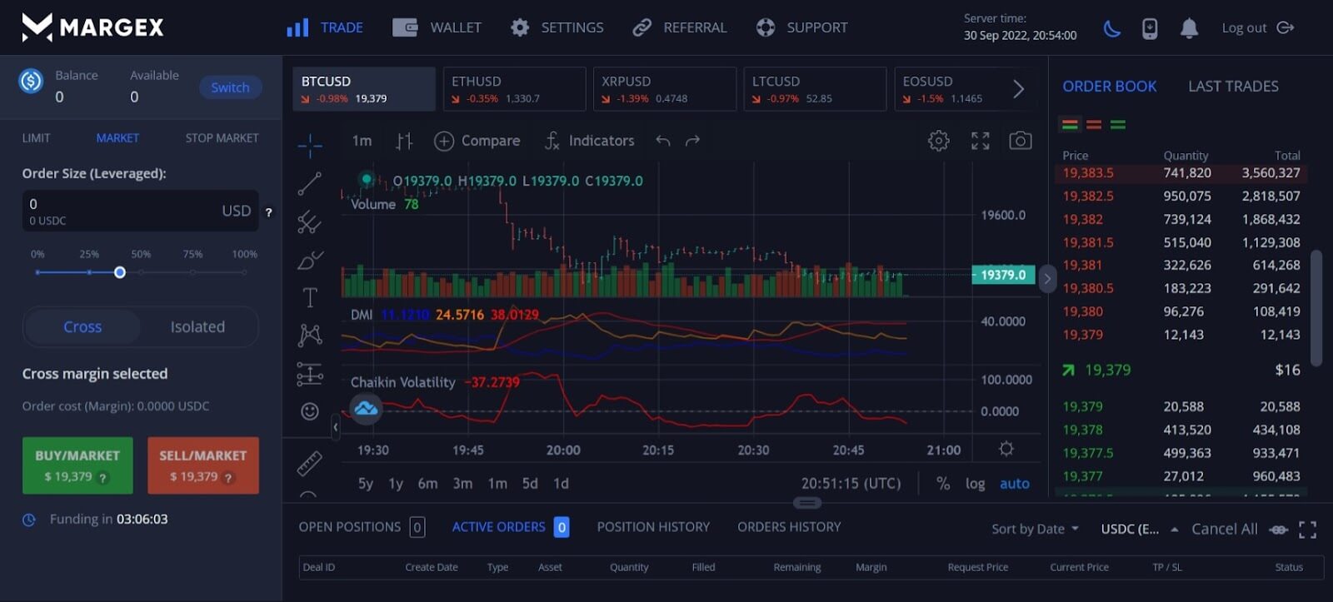Open the Wallet page

(x=437, y=27)
